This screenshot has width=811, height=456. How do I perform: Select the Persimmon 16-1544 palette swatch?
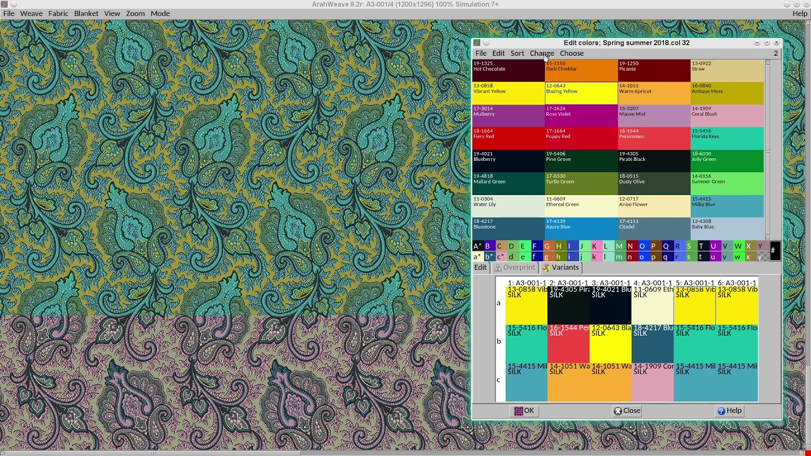click(x=654, y=138)
